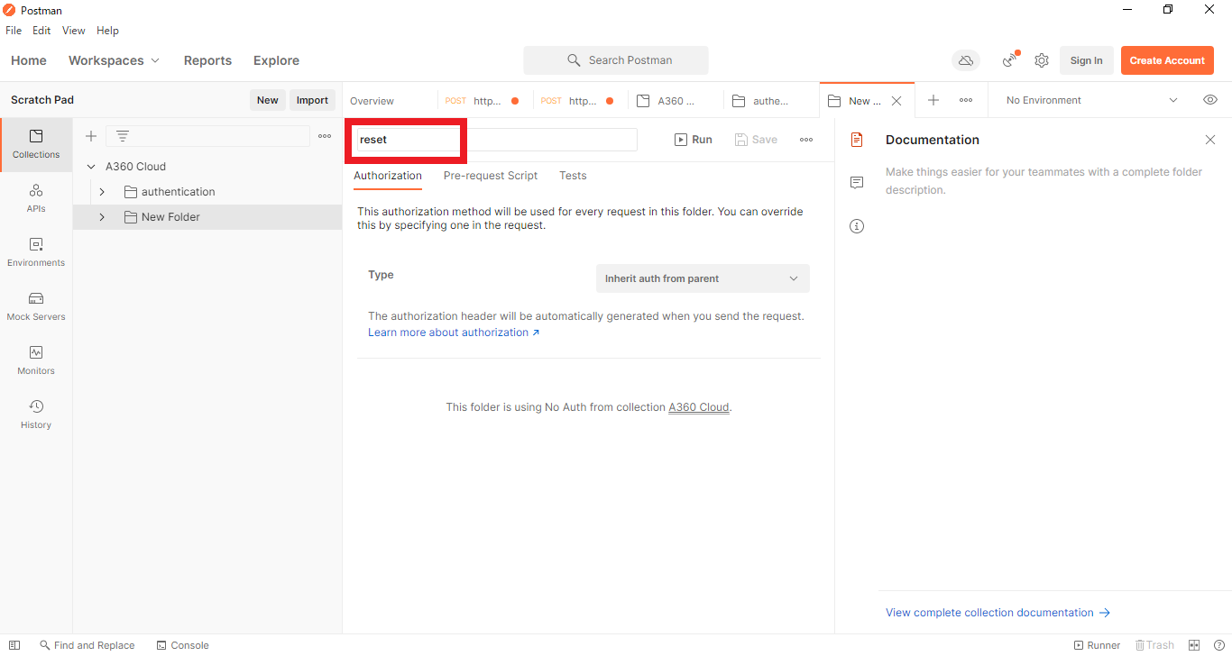Open the Type authorization dropdown
This screenshot has width=1232, height=656.
703,278
